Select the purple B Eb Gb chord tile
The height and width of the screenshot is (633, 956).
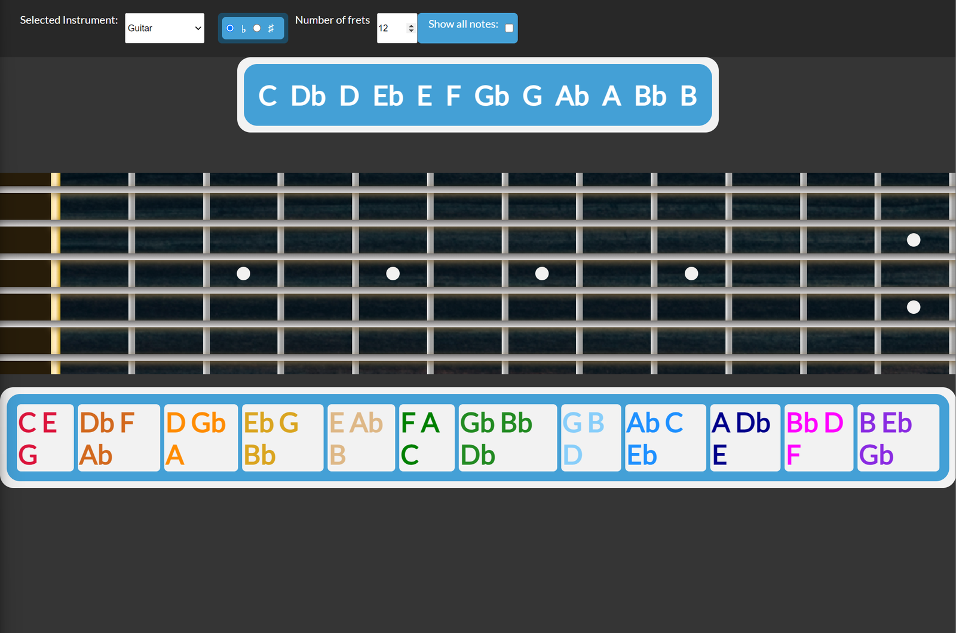(897, 438)
